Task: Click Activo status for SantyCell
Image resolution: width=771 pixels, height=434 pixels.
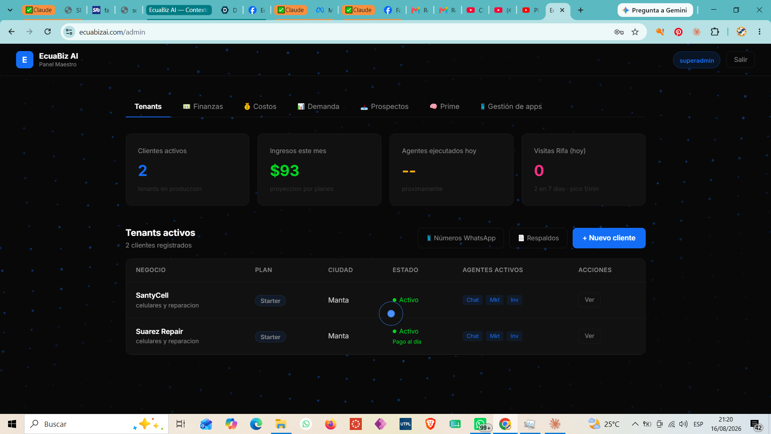Action: tap(406, 300)
